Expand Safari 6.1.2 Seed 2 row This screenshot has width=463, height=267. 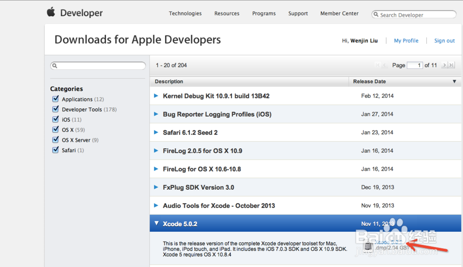tap(156, 132)
